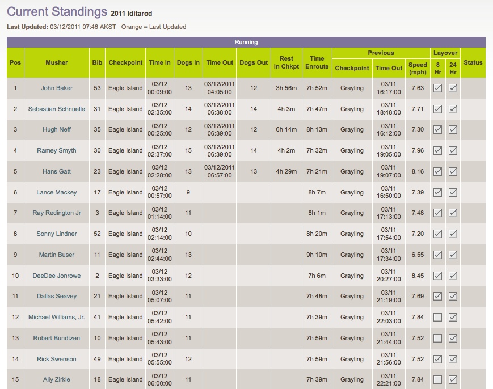493x389 pixels.
Task: Toggle Michael Williams, Jr.'s unchecked 8 Hr checkbox
Action: click(437, 317)
